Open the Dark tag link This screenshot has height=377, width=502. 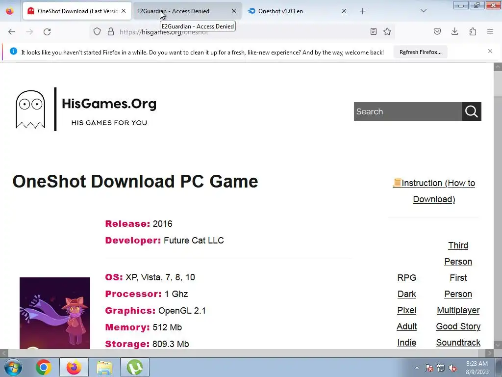coord(406,294)
